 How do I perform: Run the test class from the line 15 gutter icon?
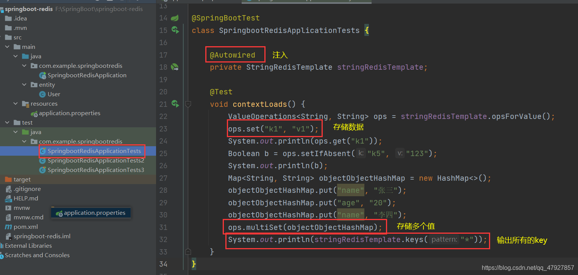pos(175,30)
